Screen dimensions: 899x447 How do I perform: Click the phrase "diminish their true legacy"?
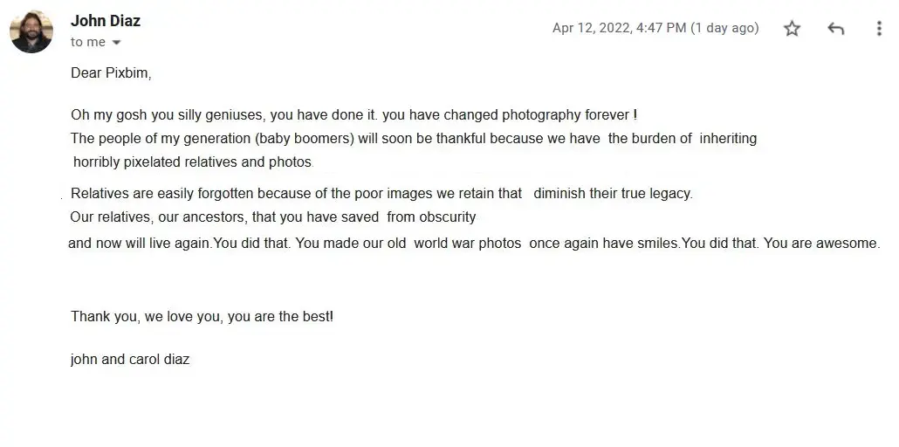612,194
